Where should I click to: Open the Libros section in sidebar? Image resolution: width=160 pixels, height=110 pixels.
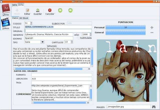pyautogui.click(x=6, y=10)
